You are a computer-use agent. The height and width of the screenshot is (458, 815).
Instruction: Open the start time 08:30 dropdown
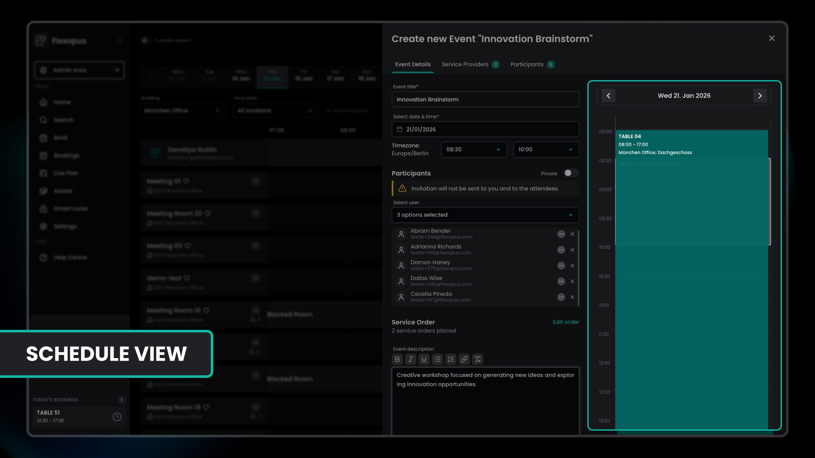click(x=474, y=149)
